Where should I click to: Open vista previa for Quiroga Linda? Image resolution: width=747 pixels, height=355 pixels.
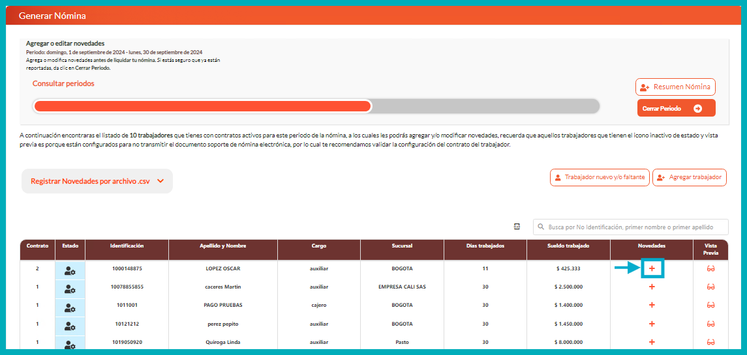point(711,342)
